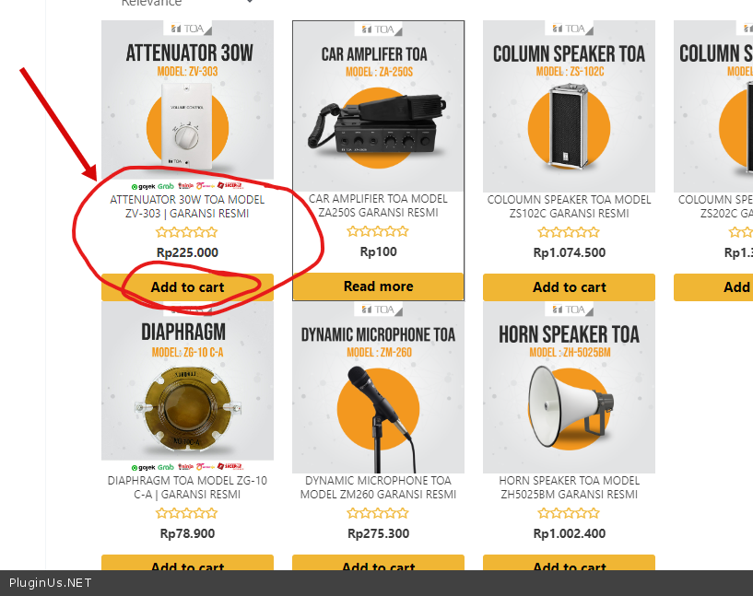Open the Horn Speaker ZH-5025BM product image
This screenshot has height=596, width=753.
(569, 387)
